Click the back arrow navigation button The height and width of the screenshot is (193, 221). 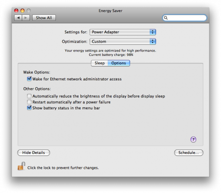click(18, 18)
